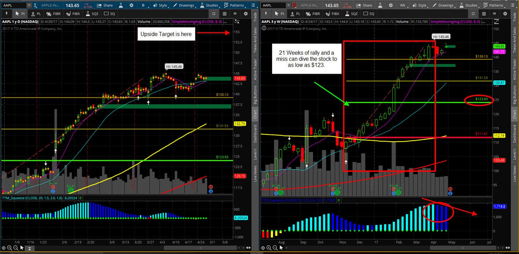519x254 pixels.
Task: Open Times And Sales tab of left chart
Action: tap(255, 40)
